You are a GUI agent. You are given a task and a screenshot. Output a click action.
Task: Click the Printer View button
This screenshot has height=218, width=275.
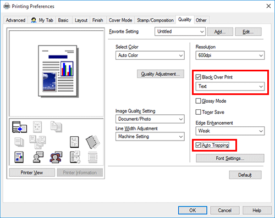32,172
